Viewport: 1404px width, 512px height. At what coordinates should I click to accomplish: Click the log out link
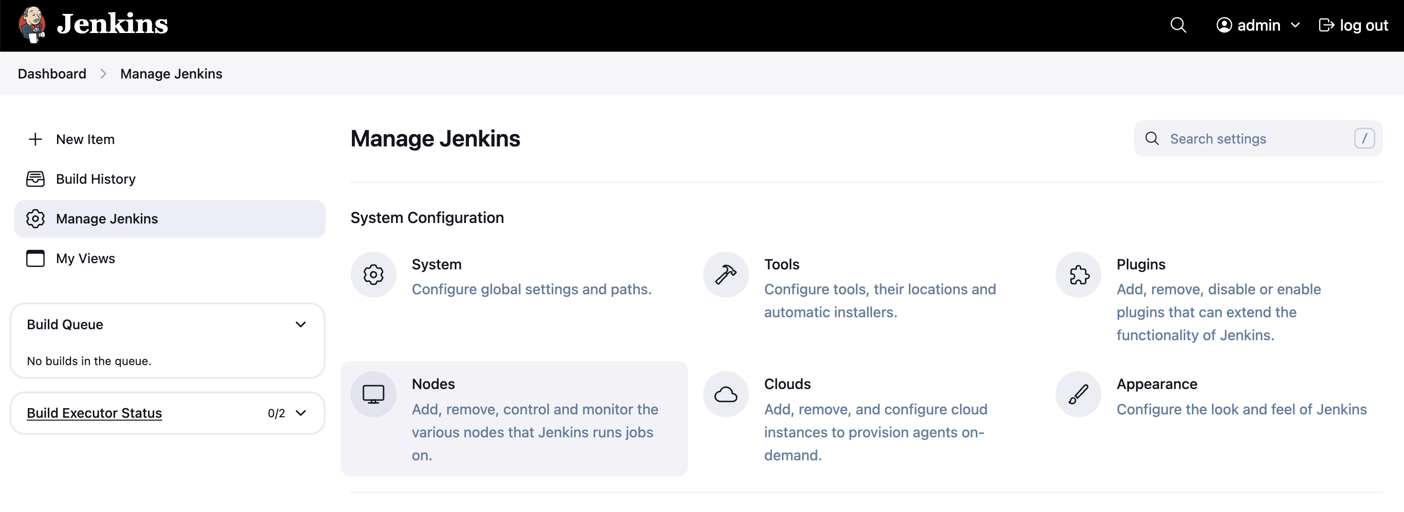click(1353, 25)
